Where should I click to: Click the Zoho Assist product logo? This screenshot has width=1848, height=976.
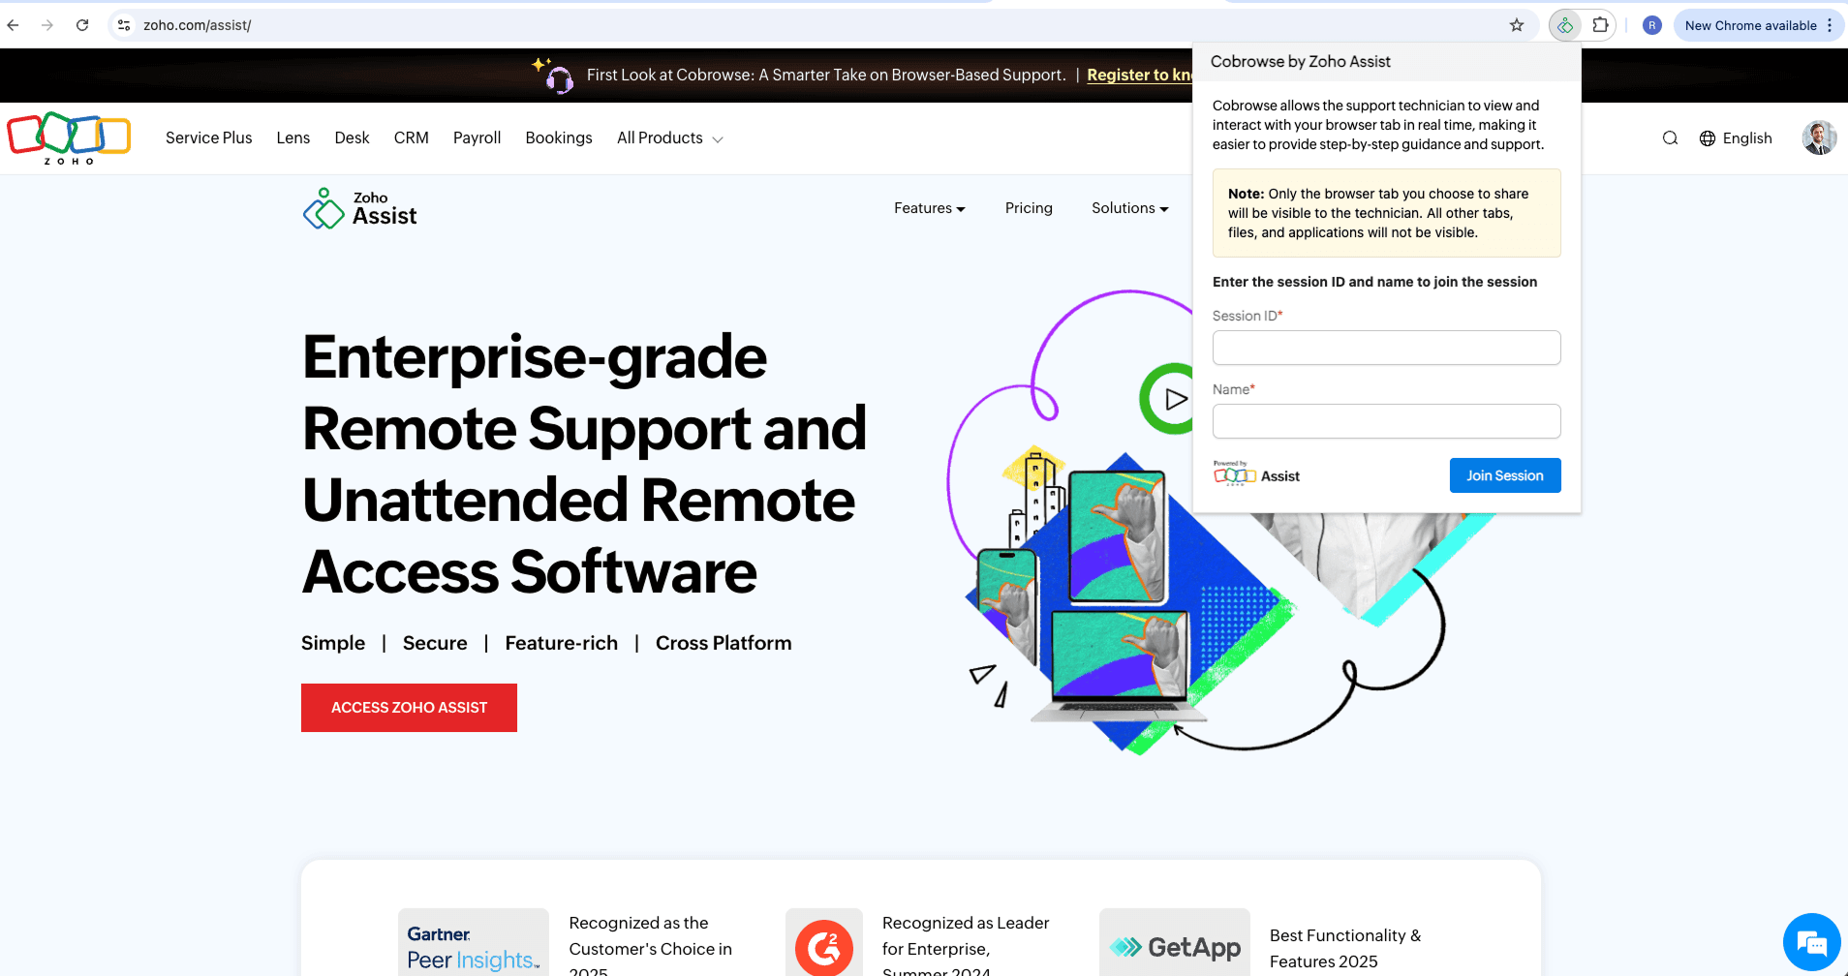(x=360, y=208)
